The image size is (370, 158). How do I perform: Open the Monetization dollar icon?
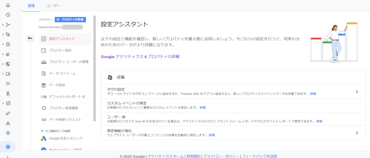(8, 44)
